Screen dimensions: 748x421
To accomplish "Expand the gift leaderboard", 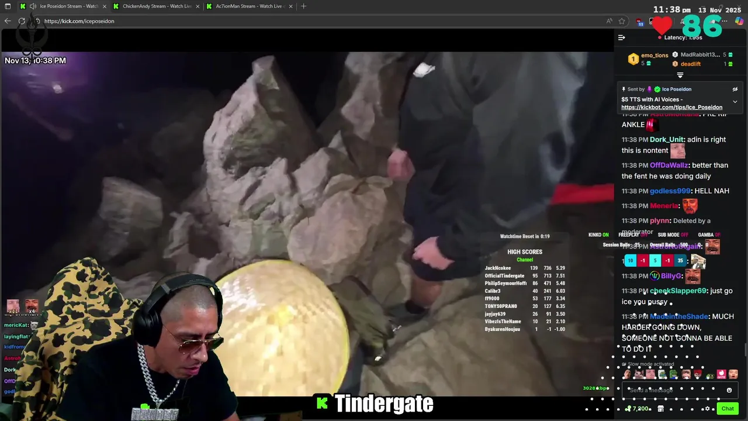I will point(680,75).
